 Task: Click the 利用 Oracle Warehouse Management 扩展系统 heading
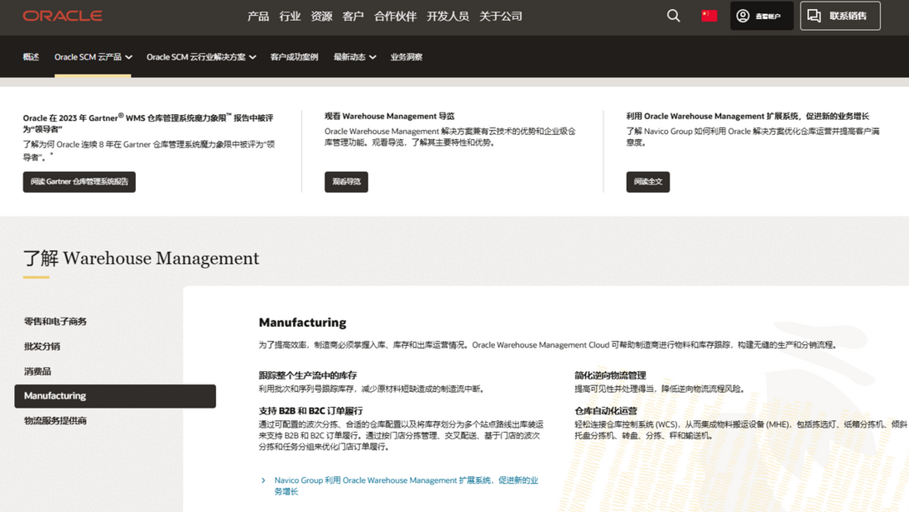748,117
